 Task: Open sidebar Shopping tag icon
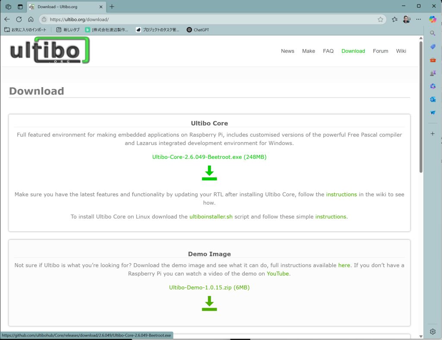433,47
